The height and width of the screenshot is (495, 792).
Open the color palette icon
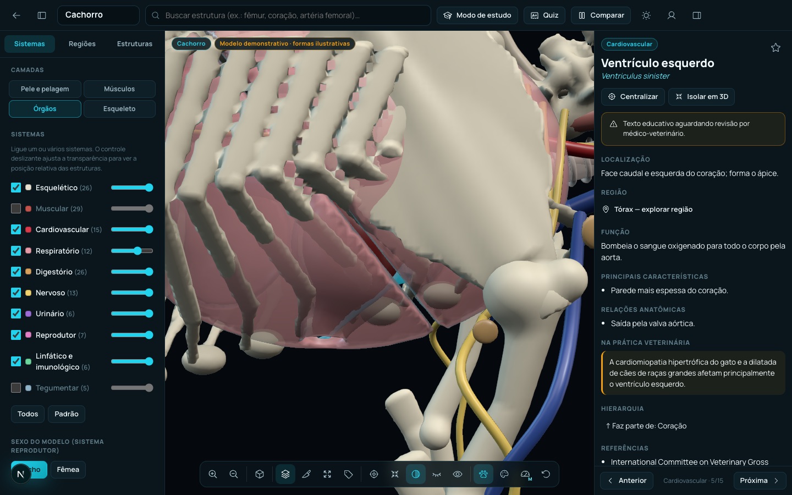(504, 474)
